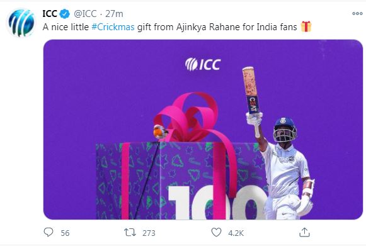Open the Rahane 100 image preview
Image resolution: width=366 pixels, height=251 pixels.
pos(203,130)
